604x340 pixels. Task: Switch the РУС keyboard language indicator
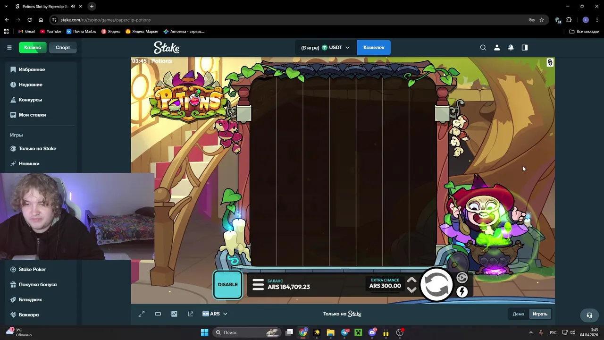[553, 332]
